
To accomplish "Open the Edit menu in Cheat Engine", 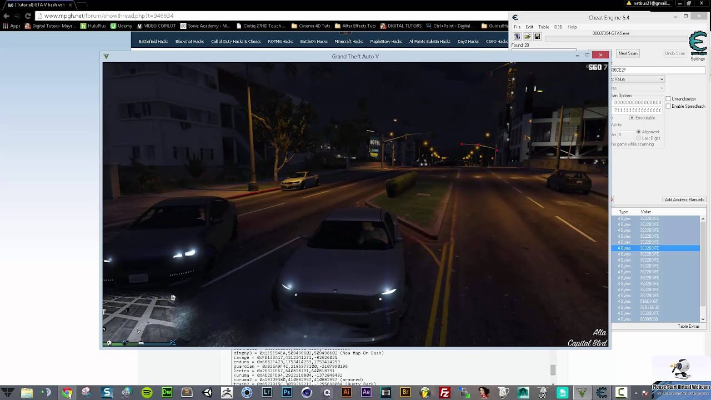I will [x=529, y=27].
